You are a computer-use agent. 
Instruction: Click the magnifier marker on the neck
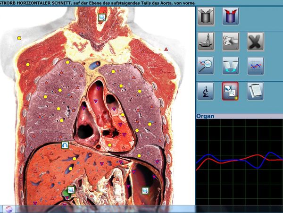pyautogui.click(x=102, y=17)
